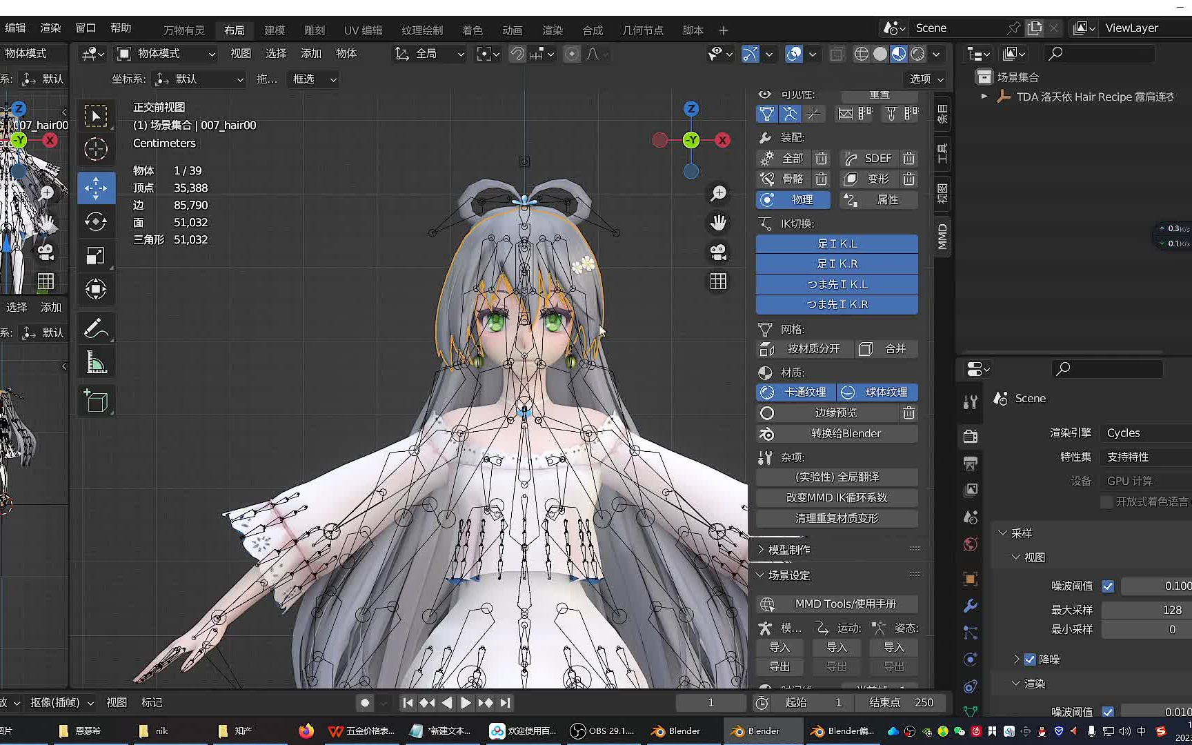1192x745 pixels.
Task: Open the 渲染 menu in the top menu bar
Action: [x=50, y=28]
